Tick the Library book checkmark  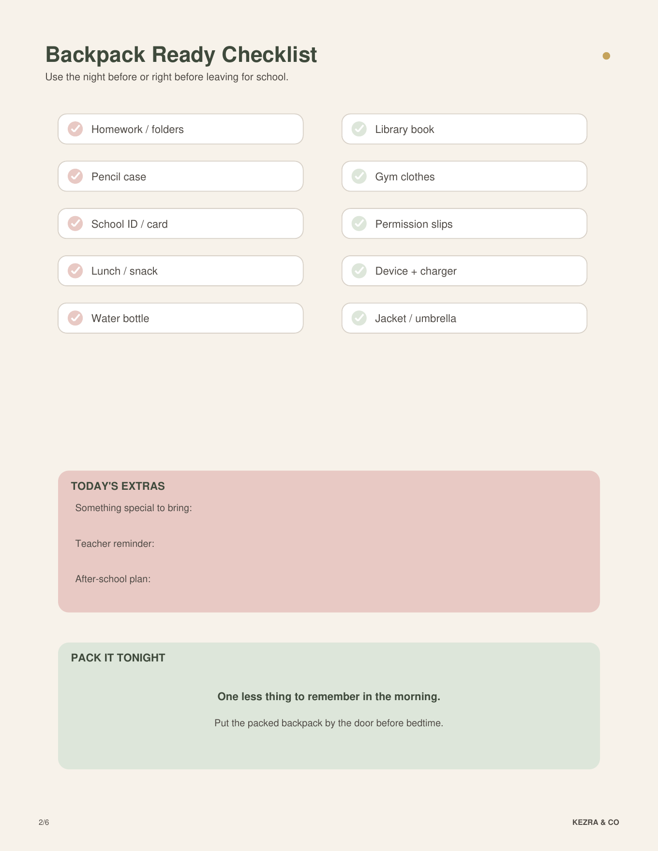359,129
